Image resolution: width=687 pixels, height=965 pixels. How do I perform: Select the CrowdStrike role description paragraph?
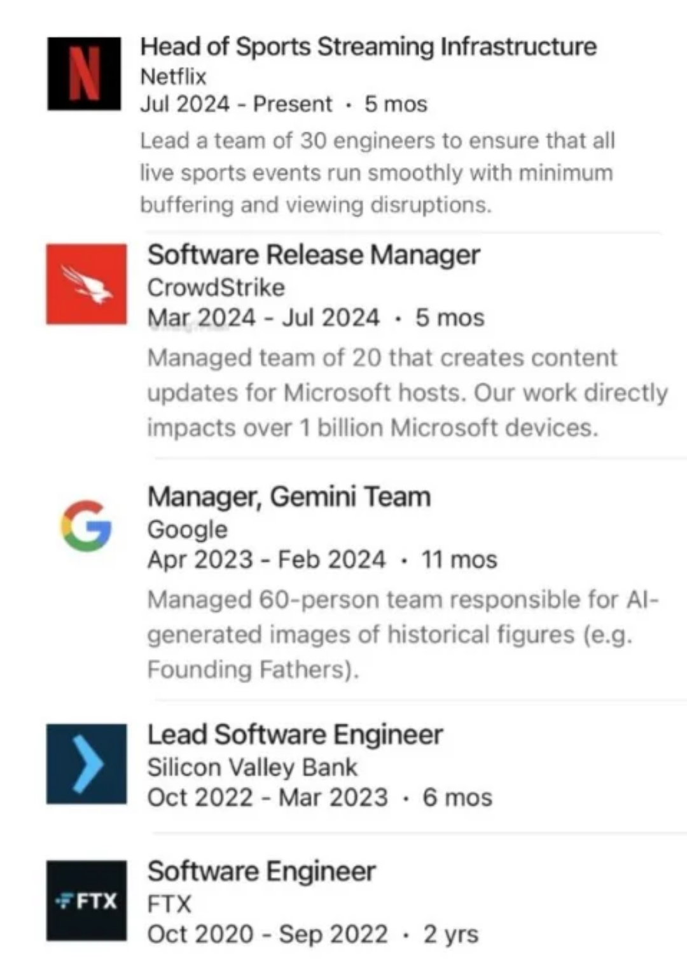click(x=407, y=392)
